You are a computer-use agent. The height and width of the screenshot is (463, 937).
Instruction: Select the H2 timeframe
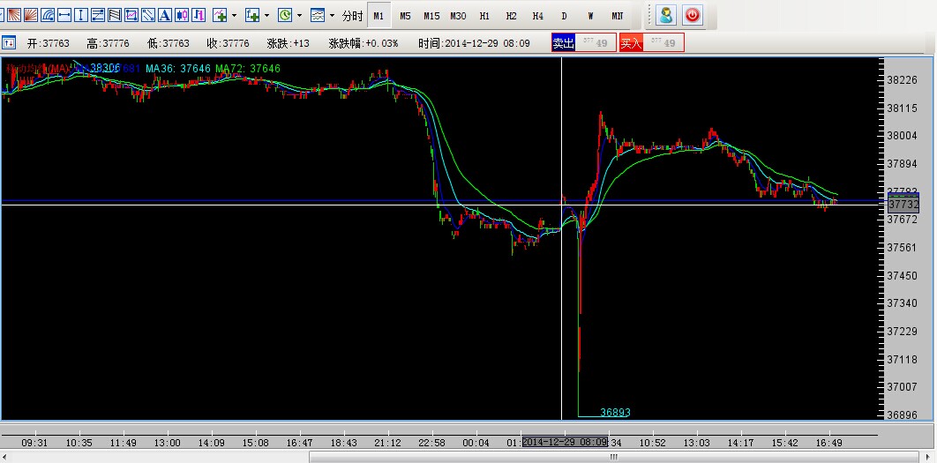[x=511, y=16]
